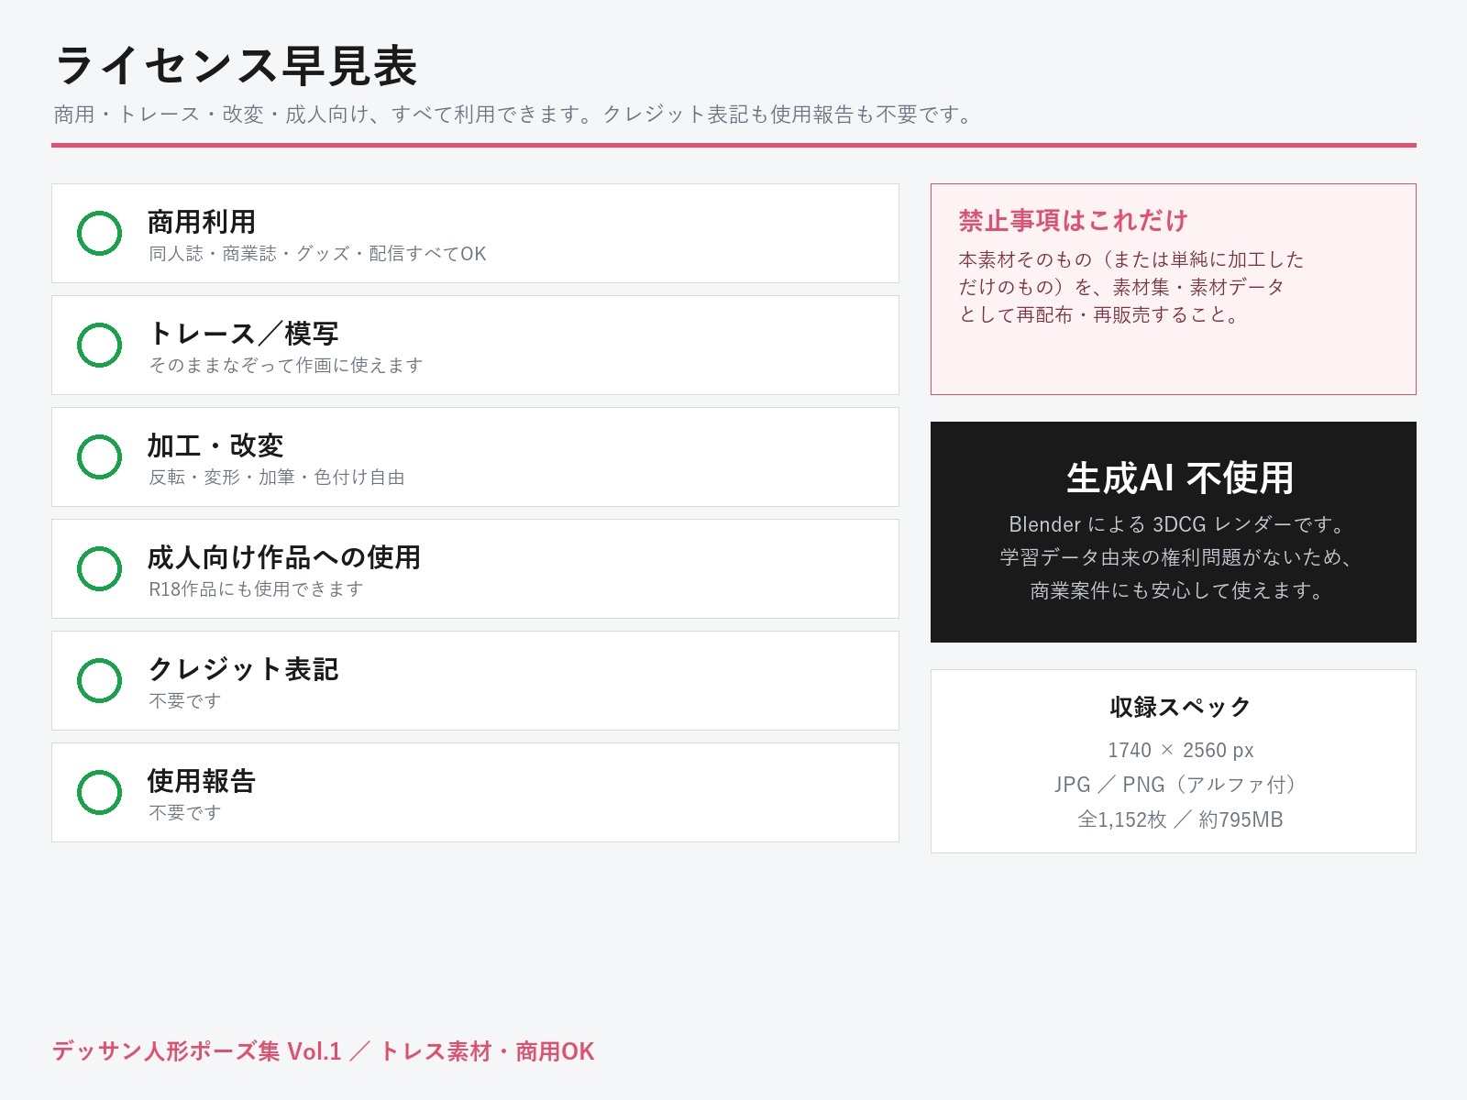Click the text 同人誌・商業誌・グッズ・配信すべてOK
Image resolution: width=1467 pixels, height=1100 pixels.
pos(317,254)
